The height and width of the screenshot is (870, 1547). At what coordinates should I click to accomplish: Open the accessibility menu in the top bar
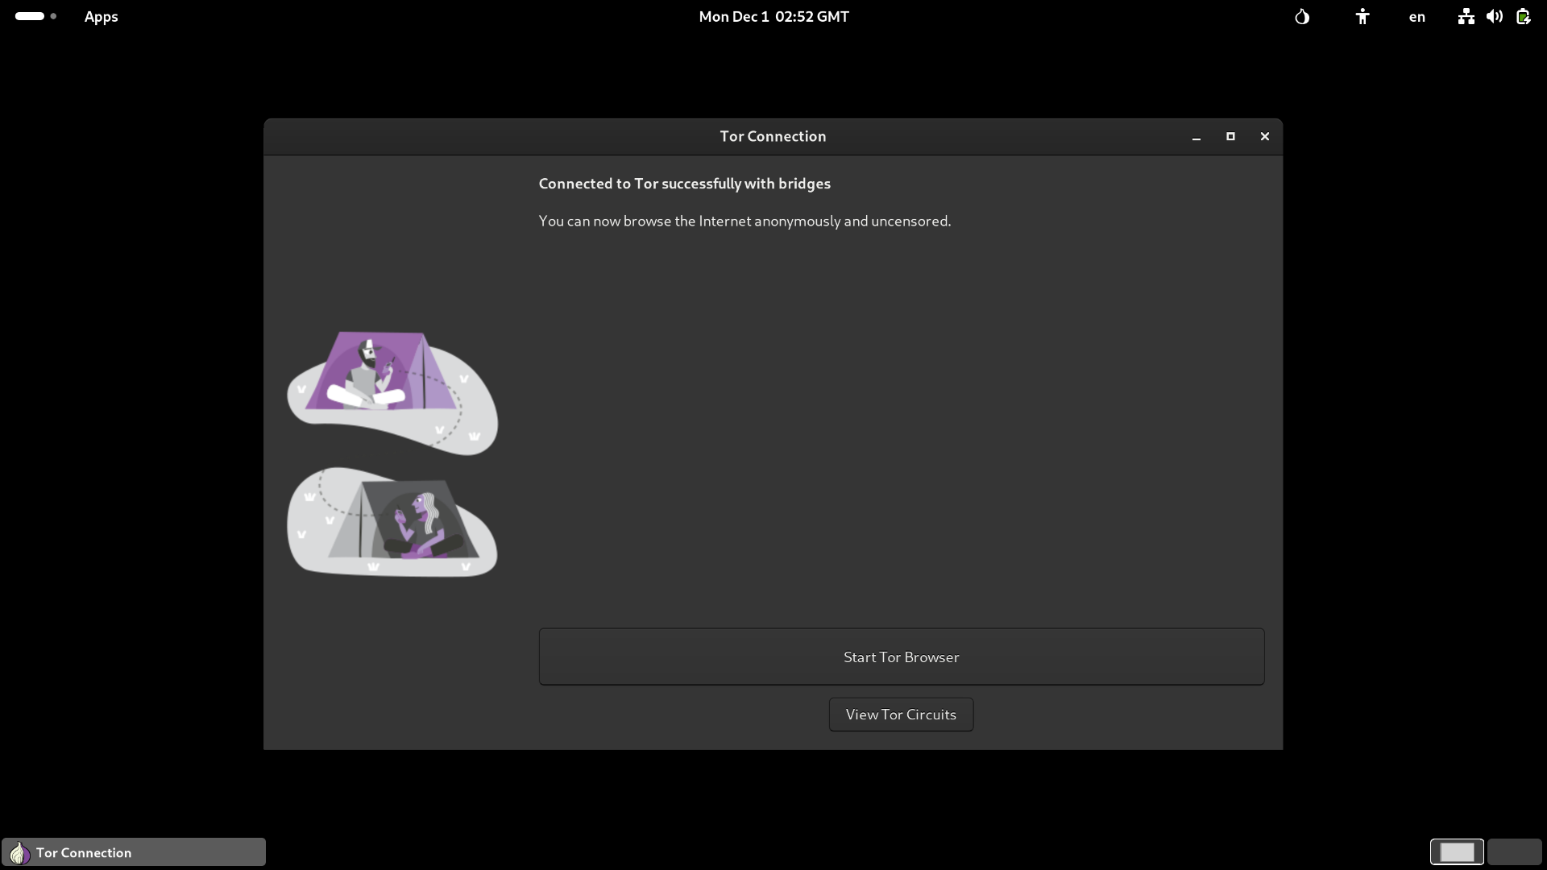[1362, 16]
